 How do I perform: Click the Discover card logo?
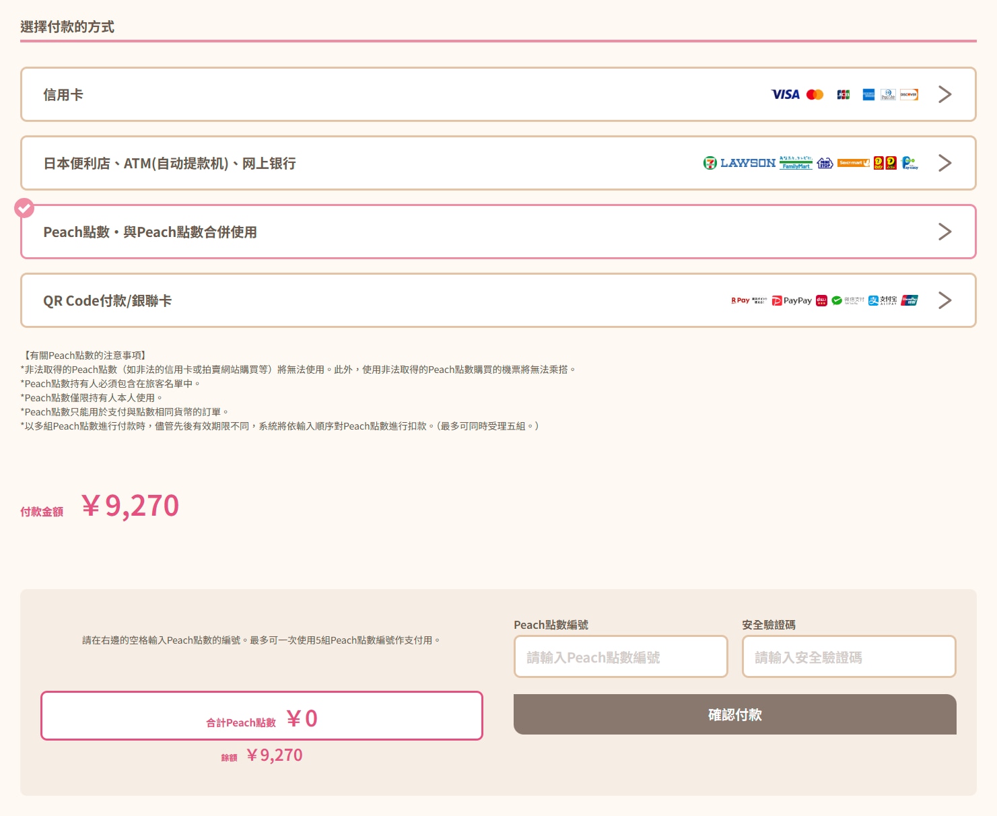point(909,94)
